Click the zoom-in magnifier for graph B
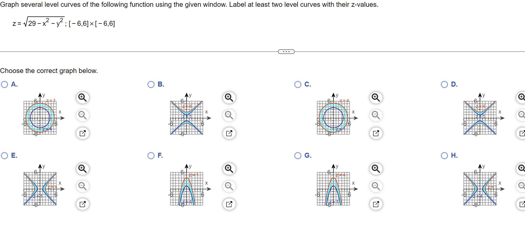The width and height of the screenshot is (525, 225). (229, 97)
